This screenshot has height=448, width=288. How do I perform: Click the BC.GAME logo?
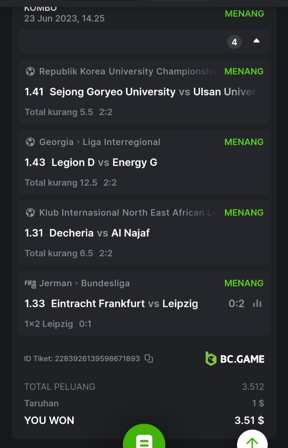pos(235,359)
